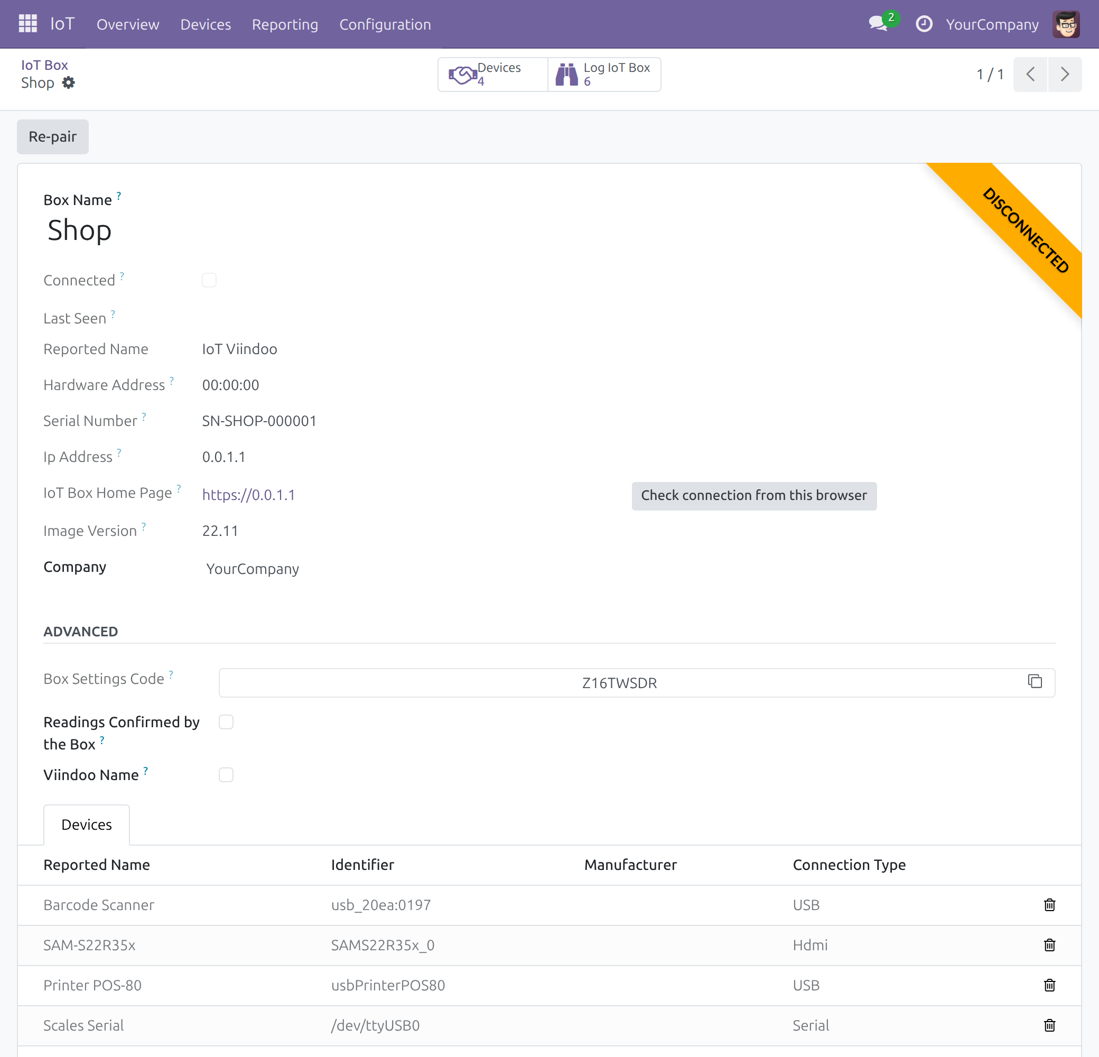Enable Readings Confirmed by the Box

[x=226, y=722]
